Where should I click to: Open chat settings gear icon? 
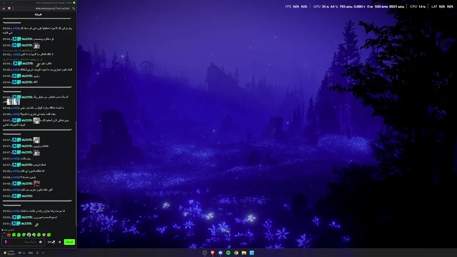(60, 242)
